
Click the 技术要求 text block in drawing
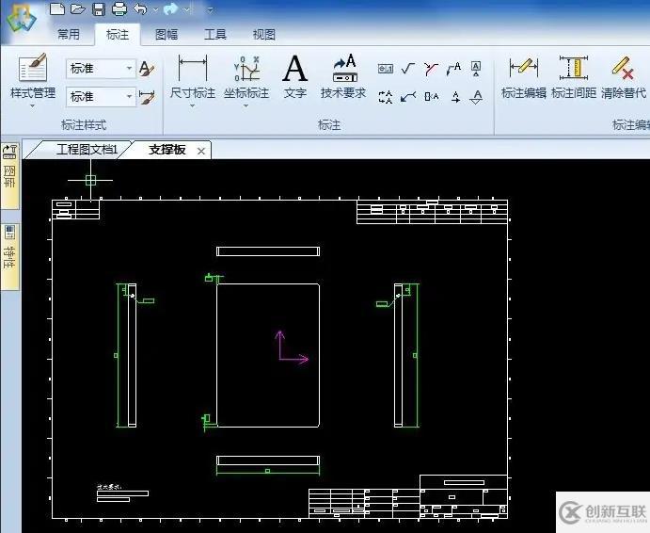pos(122,493)
